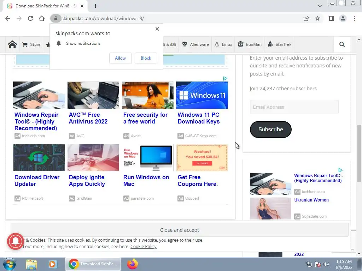Block notifications from skinpacks.com

pyautogui.click(x=146, y=58)
